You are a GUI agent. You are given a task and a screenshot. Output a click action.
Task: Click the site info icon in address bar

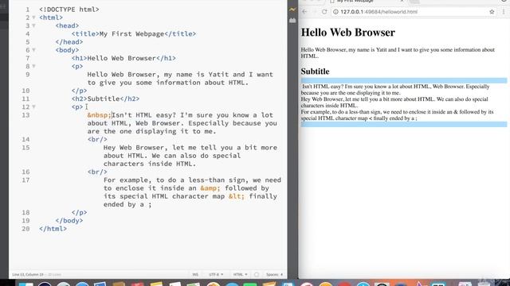pyautogui.click(x=335, y=12)
